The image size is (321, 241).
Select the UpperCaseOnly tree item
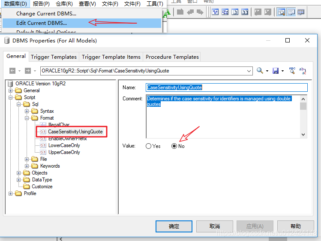tap(64, 152)
